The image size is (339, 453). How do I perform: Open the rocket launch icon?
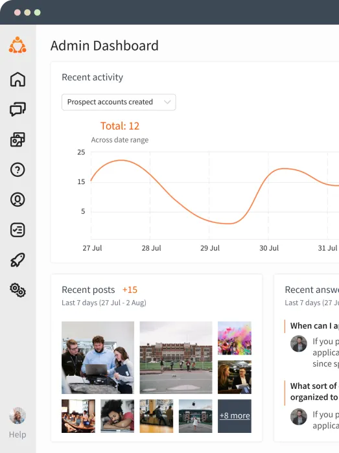click(18, 260)
